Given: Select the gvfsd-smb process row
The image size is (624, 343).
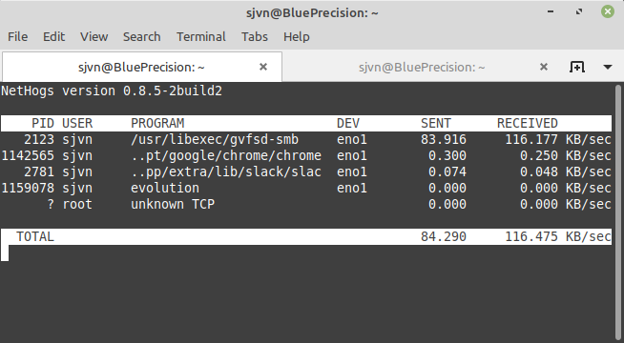Looking at the screenshot, I should point(305,139).
